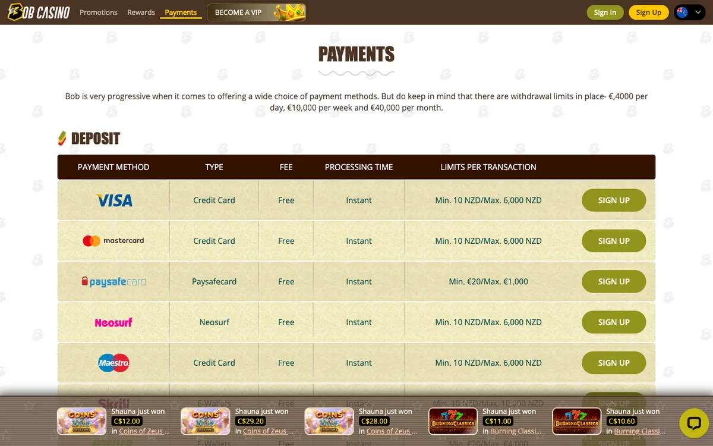Viewport: 713px width, 446px height.
Task: Click the yellow Sign Up button in the header
Action: tap(648, 12)
